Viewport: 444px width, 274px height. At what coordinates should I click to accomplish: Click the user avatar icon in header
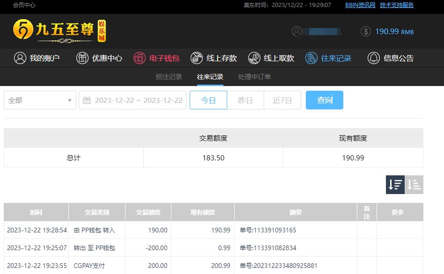(x=296, y=31)
